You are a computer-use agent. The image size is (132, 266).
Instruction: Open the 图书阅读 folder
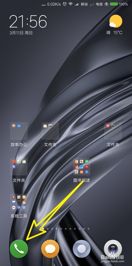pyautogui.click(x=82, y=166)
